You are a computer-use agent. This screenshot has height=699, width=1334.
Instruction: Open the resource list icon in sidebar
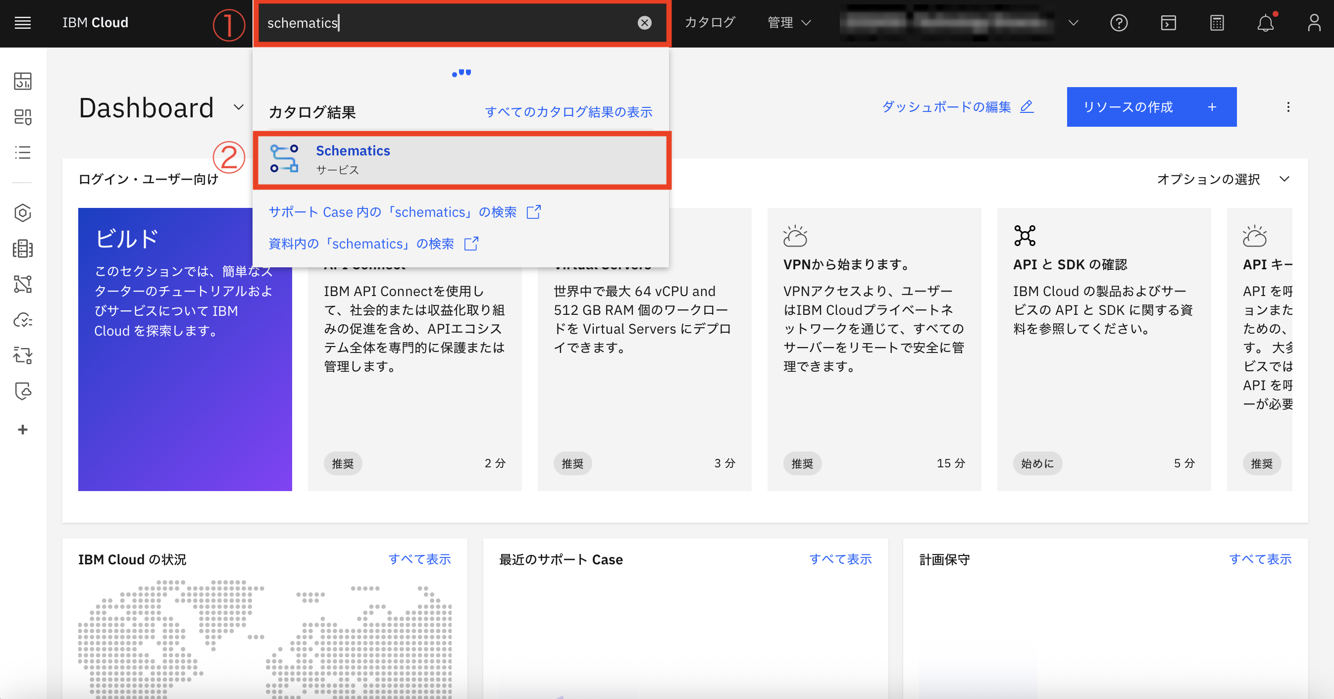coord(22,152)
